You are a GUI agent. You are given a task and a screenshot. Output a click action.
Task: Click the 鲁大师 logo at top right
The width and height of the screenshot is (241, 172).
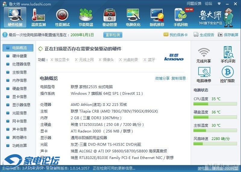216,17
